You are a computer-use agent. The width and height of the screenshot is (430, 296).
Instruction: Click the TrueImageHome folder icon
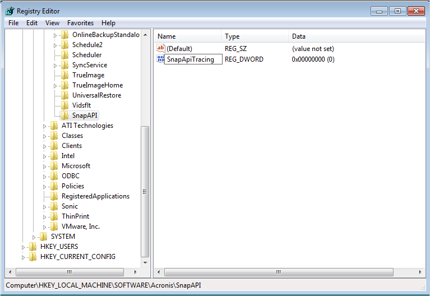click(x=65, y=85)
